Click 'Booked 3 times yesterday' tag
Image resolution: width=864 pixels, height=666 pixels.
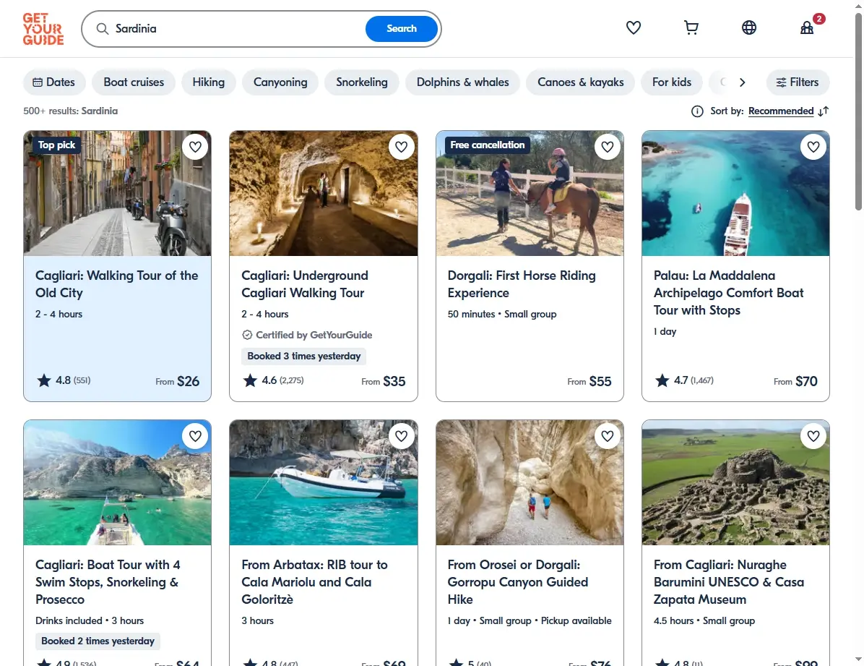click(x=303, y=357)
